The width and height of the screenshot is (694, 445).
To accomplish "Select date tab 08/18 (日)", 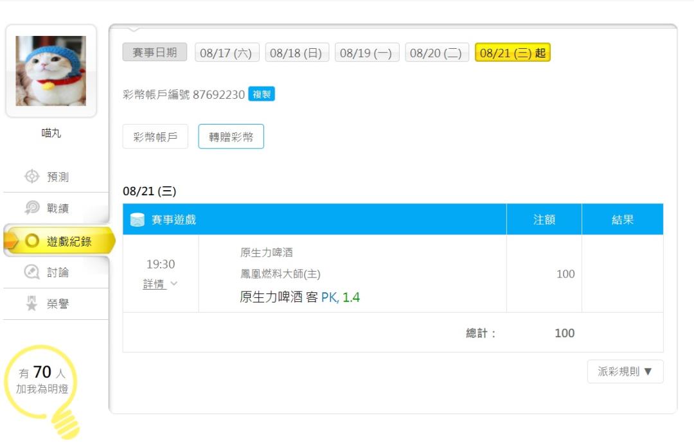I will coord(296,53).
